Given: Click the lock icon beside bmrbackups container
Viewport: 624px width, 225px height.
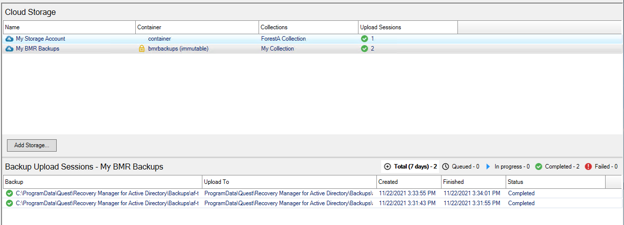Looking at the screenshot, I should pyautogui.click(x=142, y=49).
